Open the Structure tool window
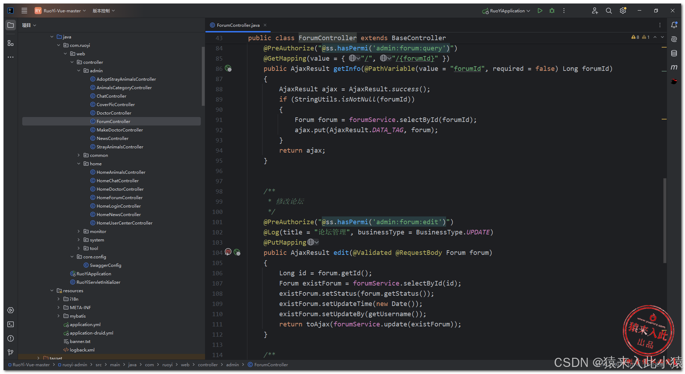This screenshot has height=374, width=685. tap(11, 43)
